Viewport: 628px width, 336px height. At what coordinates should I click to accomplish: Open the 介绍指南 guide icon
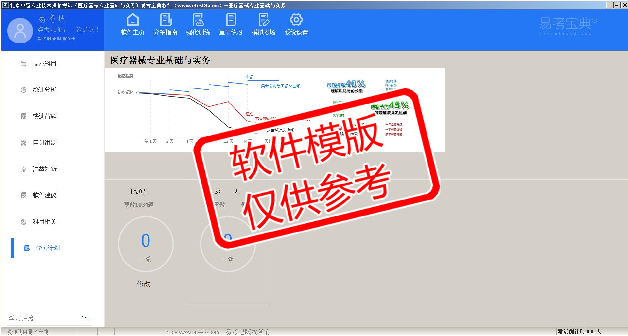pos(166,20)
